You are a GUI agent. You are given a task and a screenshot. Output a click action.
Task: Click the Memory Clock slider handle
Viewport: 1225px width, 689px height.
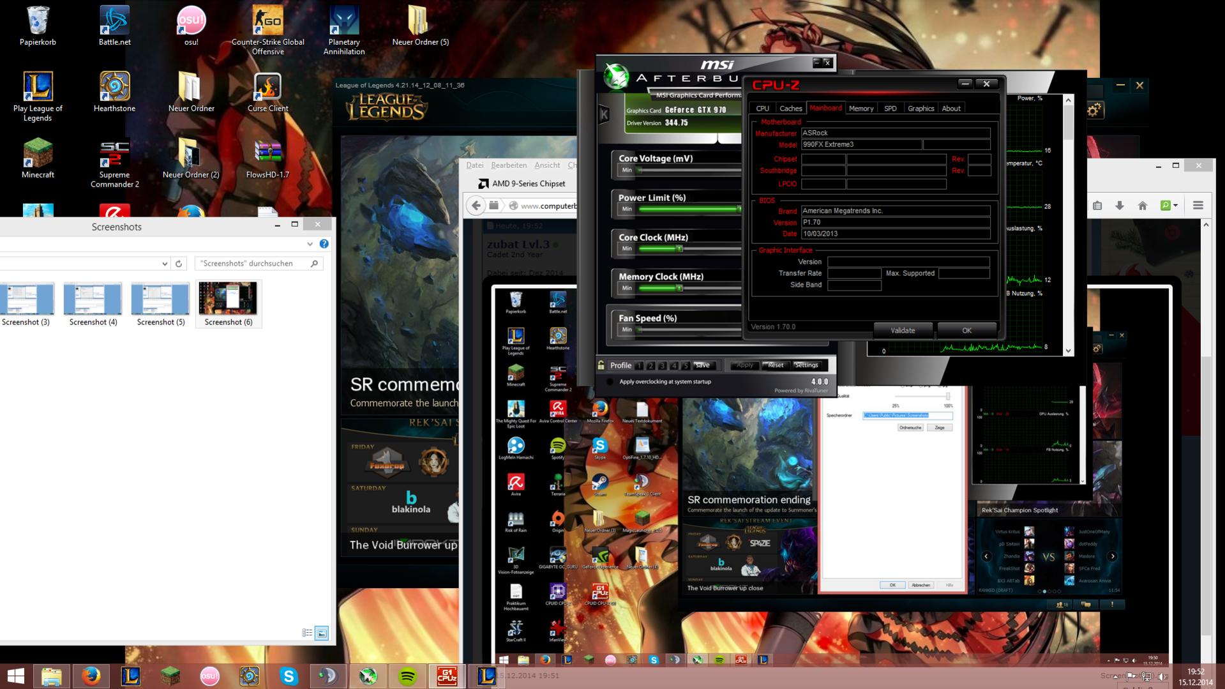click(679, 288)
